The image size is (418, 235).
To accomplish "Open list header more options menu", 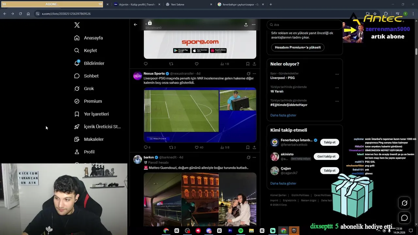I will [253, 24].
